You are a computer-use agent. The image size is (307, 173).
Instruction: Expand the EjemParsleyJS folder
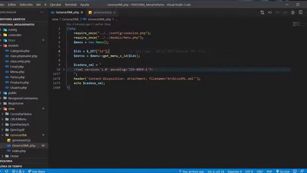pyautogui.click(x=19, y=124)
